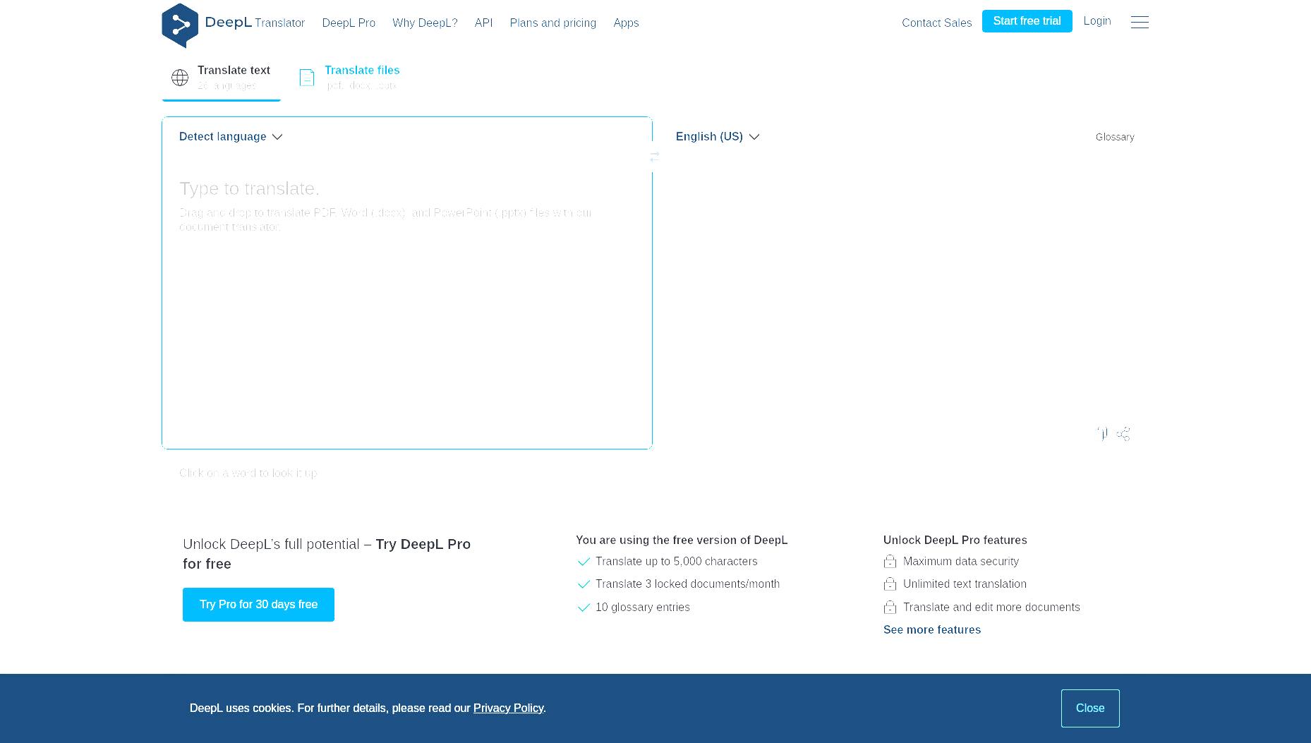Go to the API navigation link
Viewport: 1311px width, 743px height.
pyautogui.click(x=483, y=23)
